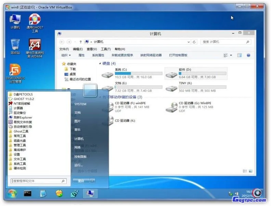Open the 计算机 desktop icon
The width and height of the screenshot is (271, 206).
pos(15,22)
